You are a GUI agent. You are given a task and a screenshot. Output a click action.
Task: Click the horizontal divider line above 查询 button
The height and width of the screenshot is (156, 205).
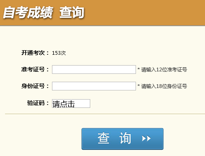(x=105, y=114)
